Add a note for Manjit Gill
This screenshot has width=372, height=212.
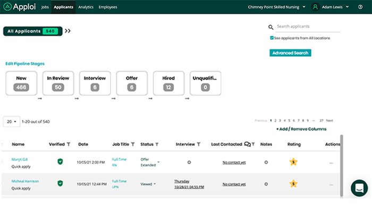266,162
